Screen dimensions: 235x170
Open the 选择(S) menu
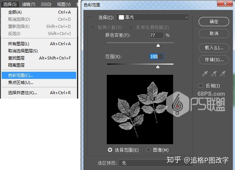[x=10, y=4]
